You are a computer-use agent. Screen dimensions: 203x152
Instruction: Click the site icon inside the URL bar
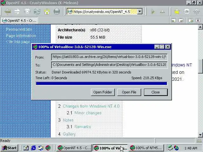tap(70, 12)
